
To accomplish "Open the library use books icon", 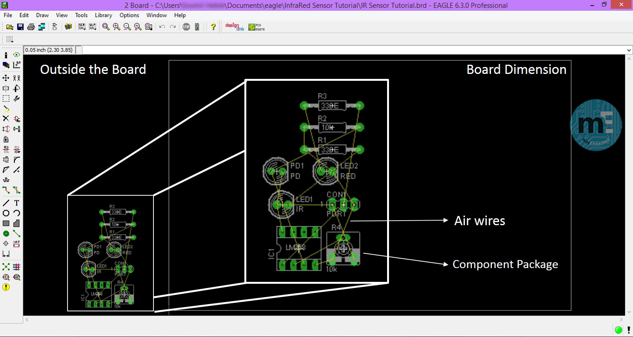I will (x=68, y=27).
